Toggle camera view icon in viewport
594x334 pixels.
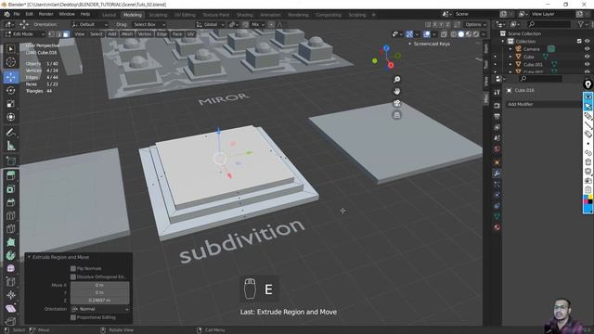pos(396,103)
